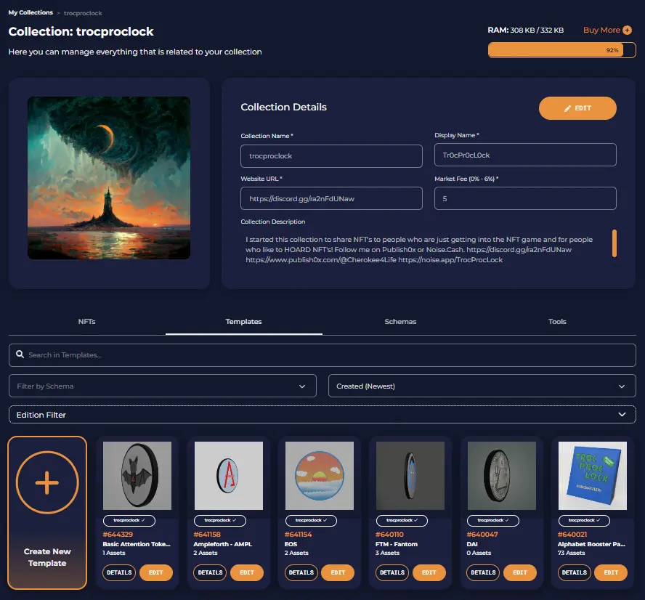Click the Alphabet Booster Pack box image
The width and height of the screenshot is (645, 600).
[x=593, y=476]
